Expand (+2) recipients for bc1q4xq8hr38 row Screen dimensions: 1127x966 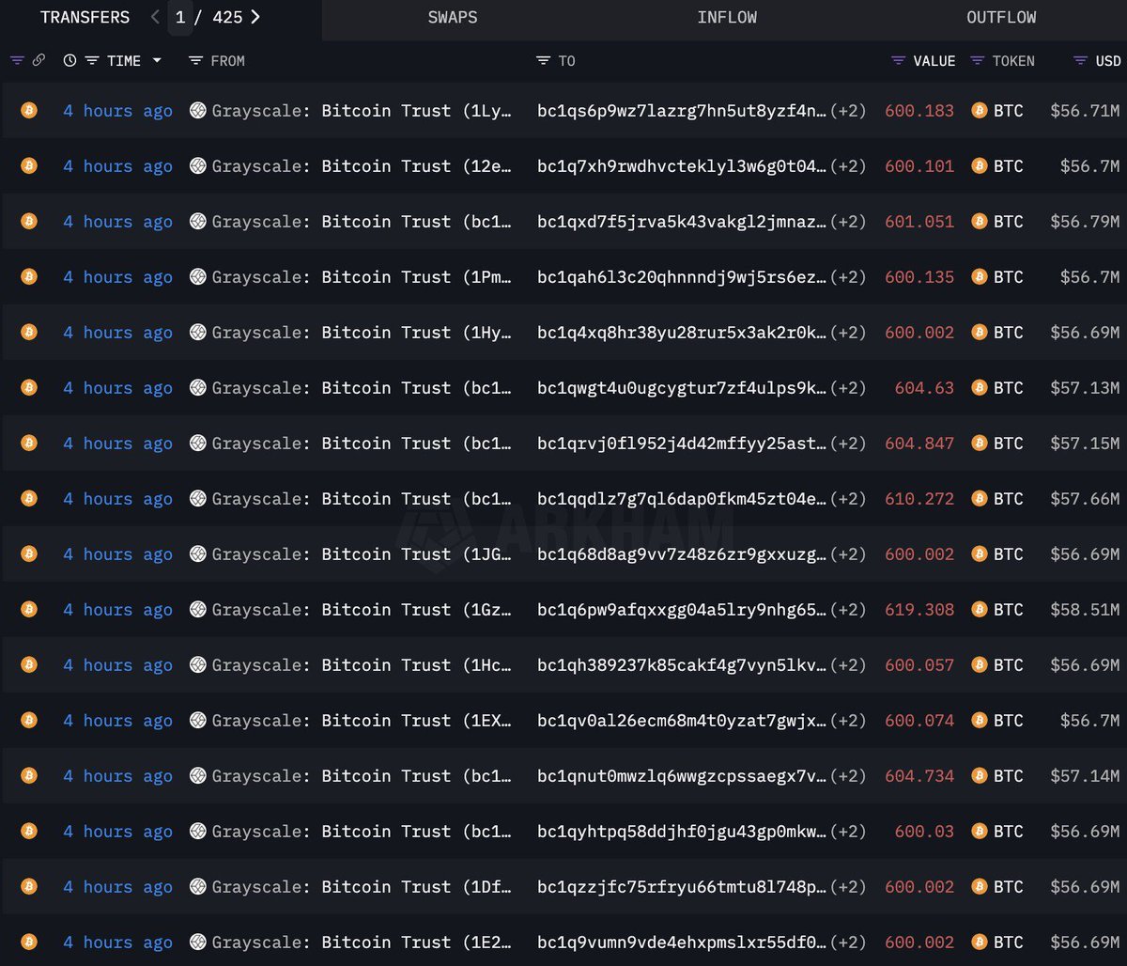848,333
